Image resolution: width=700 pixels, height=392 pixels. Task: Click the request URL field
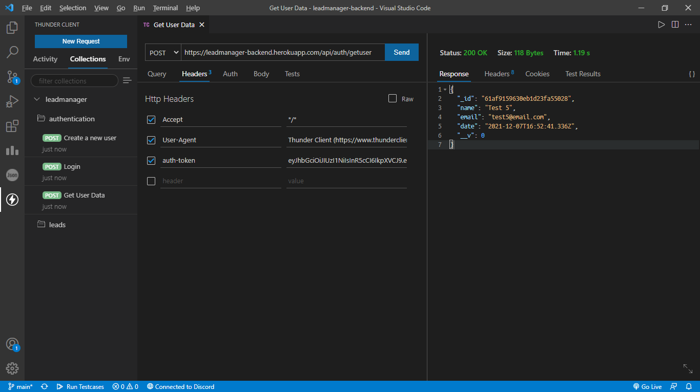(x=283, y=52)
